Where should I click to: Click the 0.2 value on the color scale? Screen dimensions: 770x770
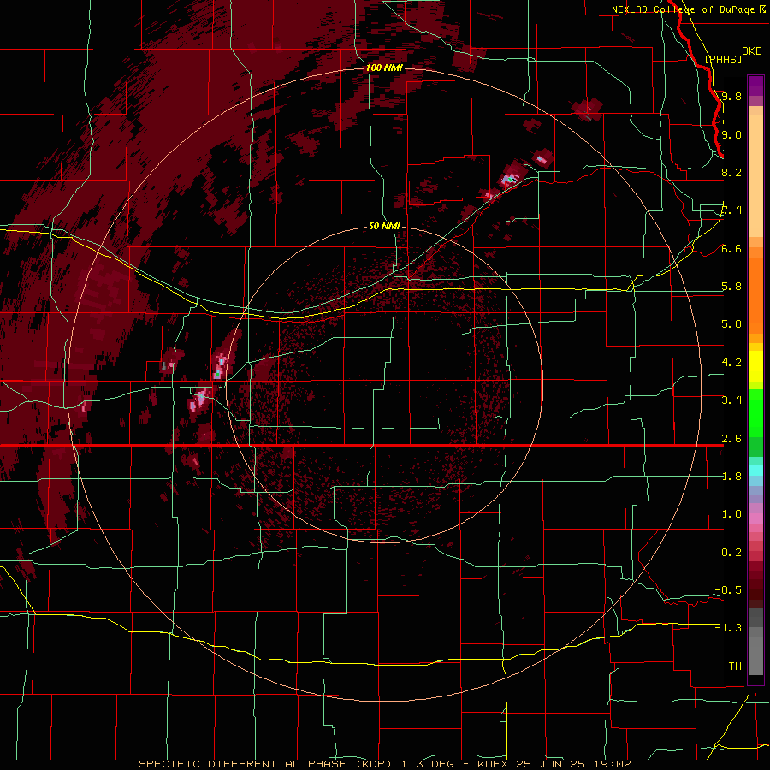tap(731, 553)
